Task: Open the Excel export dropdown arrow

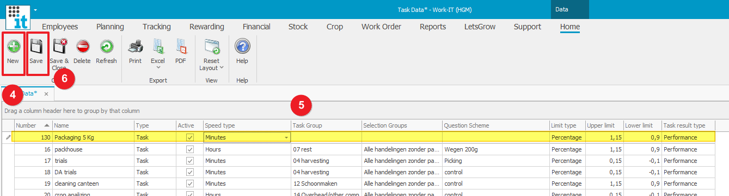Action: (x=158, y=68)
